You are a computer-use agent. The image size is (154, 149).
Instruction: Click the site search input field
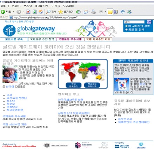tap(134, 22)
